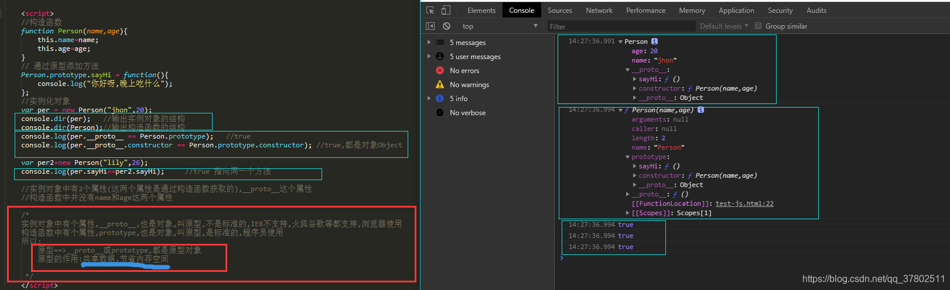Click the var per2=new Person("lily",26) line

coord(84,163)
